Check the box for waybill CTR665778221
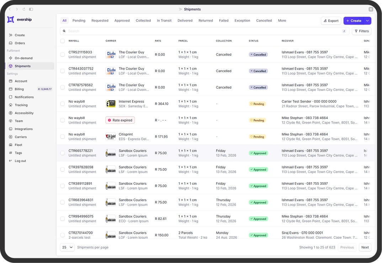Image resolution: width=382 pixels, height=263 pixels. pyautogui.click(x=63, y=153)
